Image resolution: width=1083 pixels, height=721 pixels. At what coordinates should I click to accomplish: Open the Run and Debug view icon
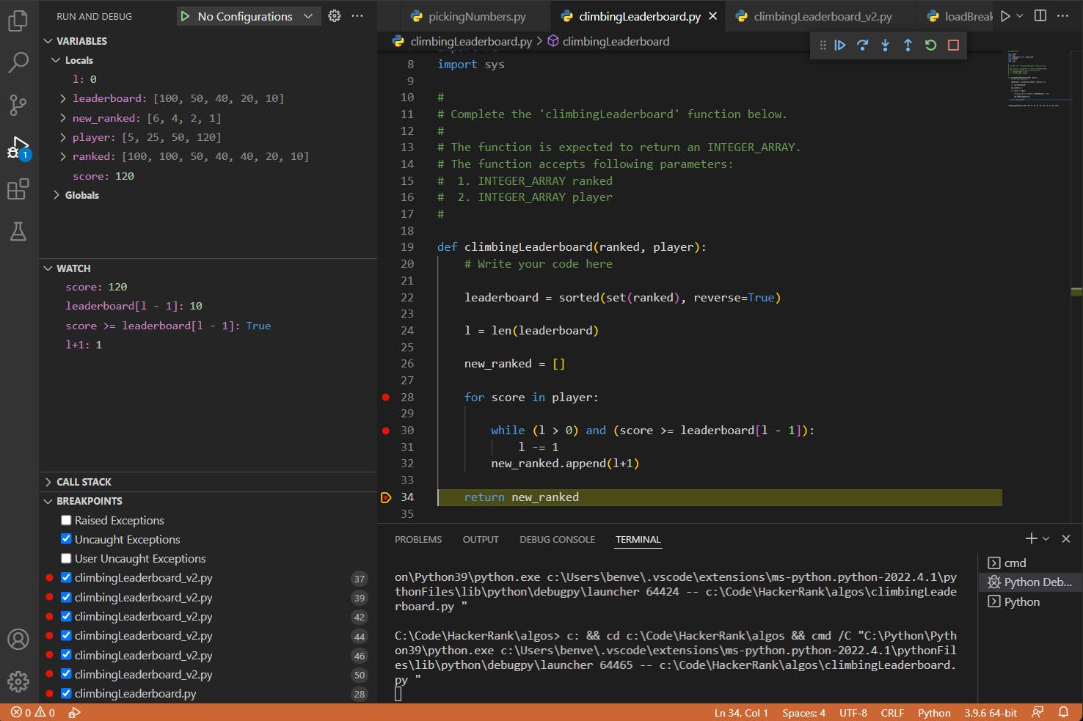[18, 147]
